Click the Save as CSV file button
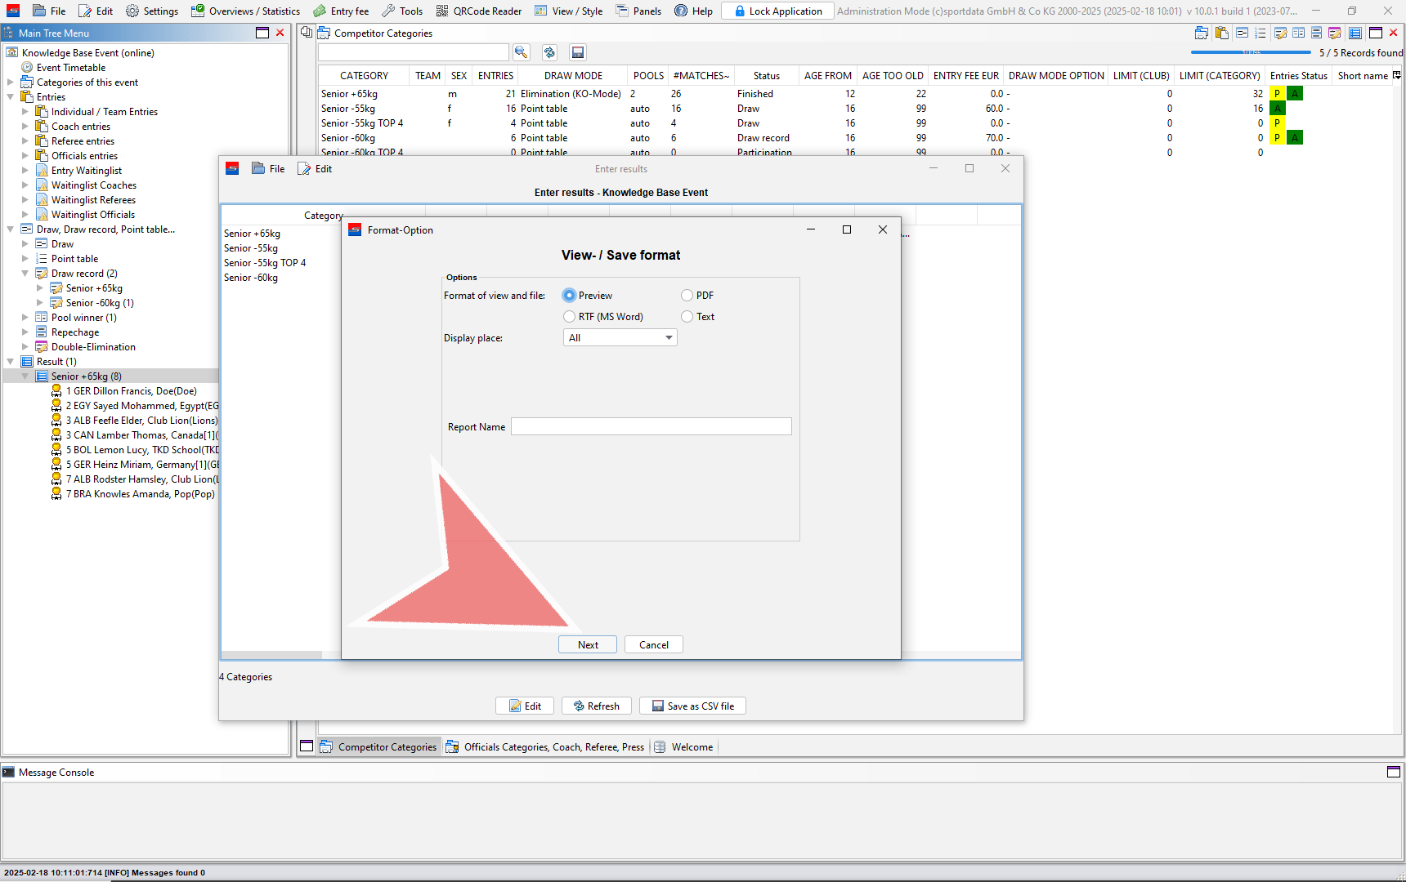The width and height of the screenshot is (1406, 882). [692, 706]
